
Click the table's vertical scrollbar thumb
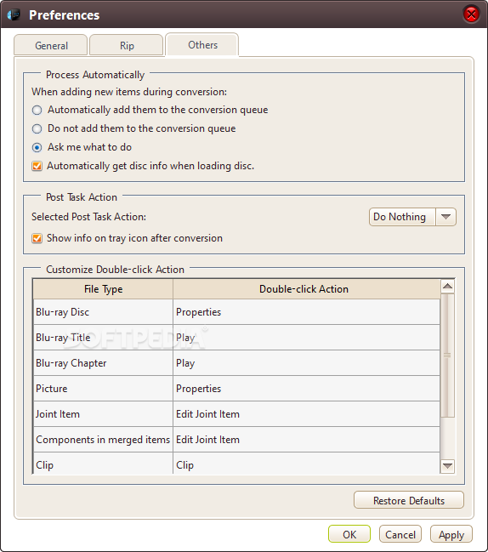pos(447,355)
